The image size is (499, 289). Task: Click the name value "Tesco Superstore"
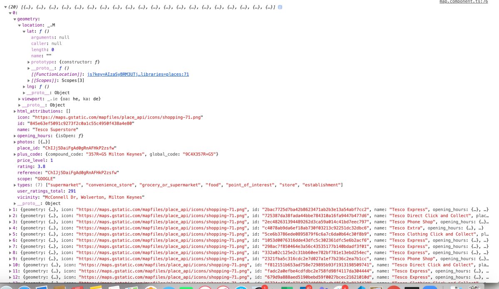[x=55, y=130]
